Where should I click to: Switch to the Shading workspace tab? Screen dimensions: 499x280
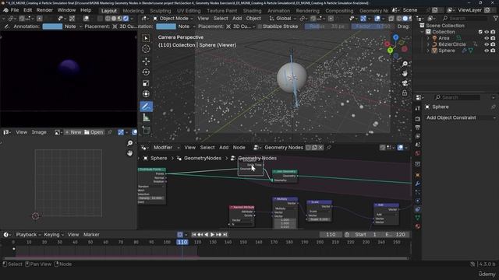[x=252, y=10]
